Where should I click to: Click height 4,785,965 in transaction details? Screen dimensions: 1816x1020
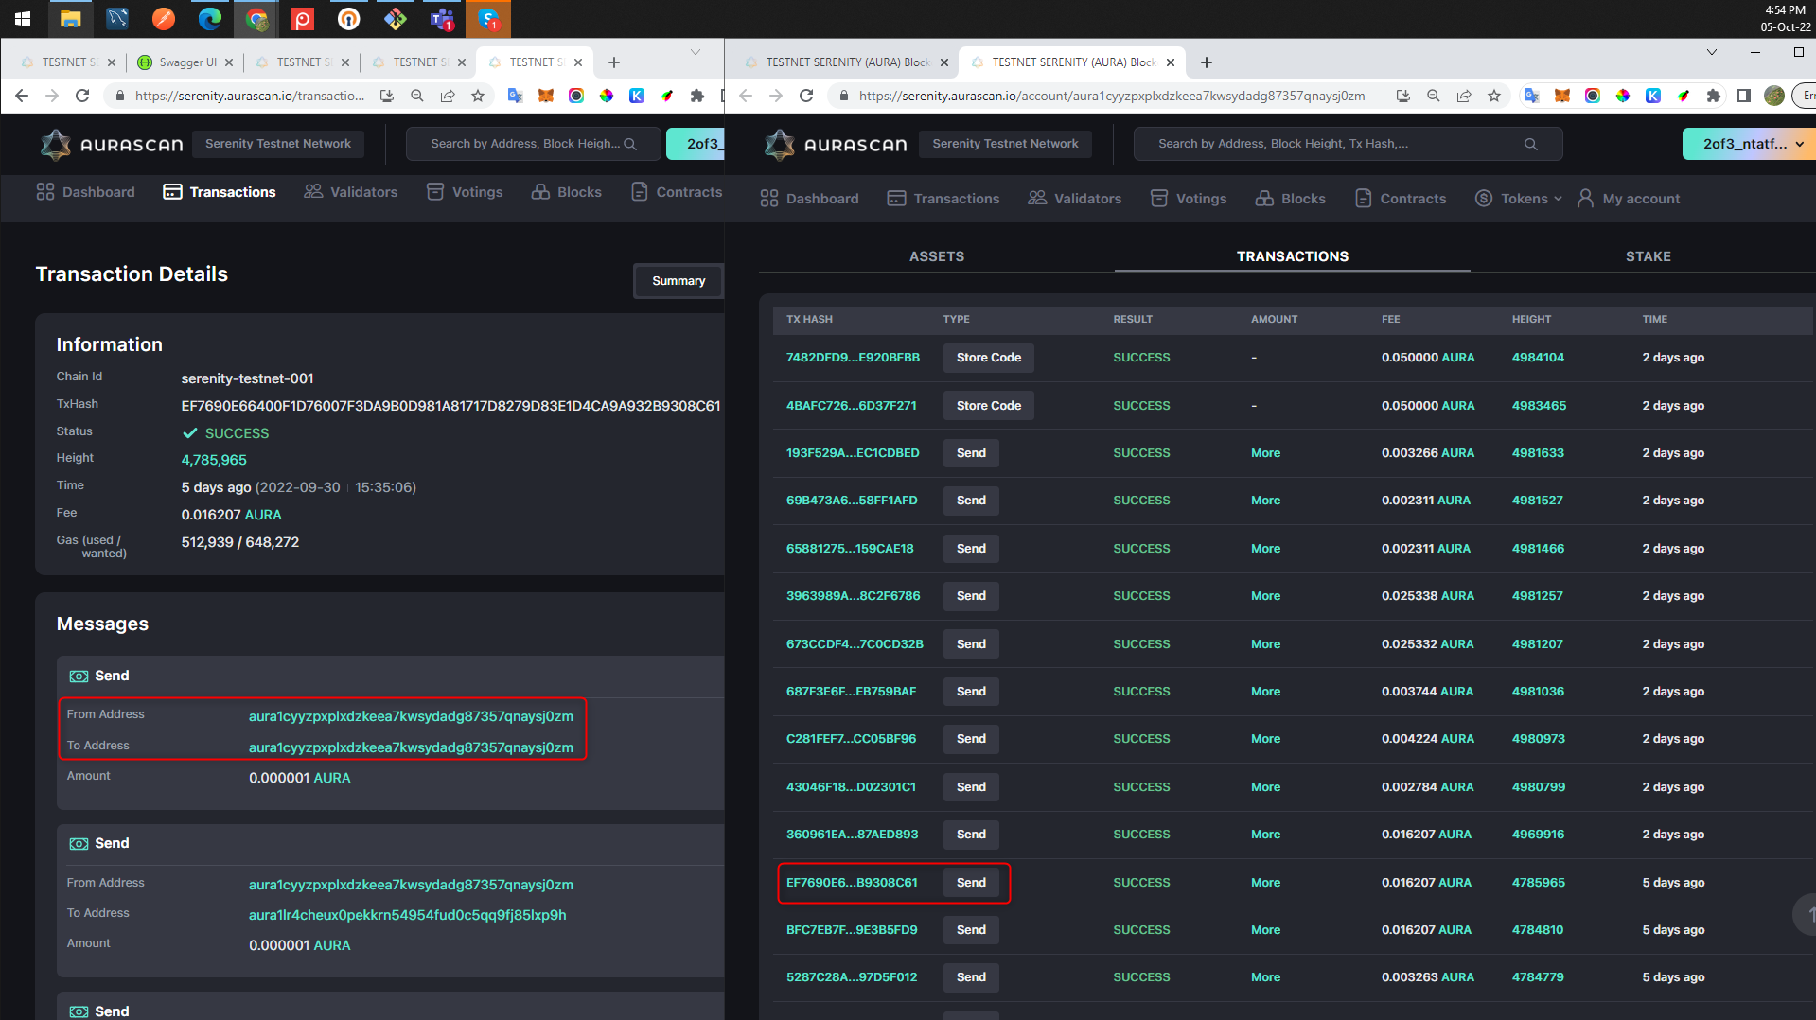(x=214, y=460)
